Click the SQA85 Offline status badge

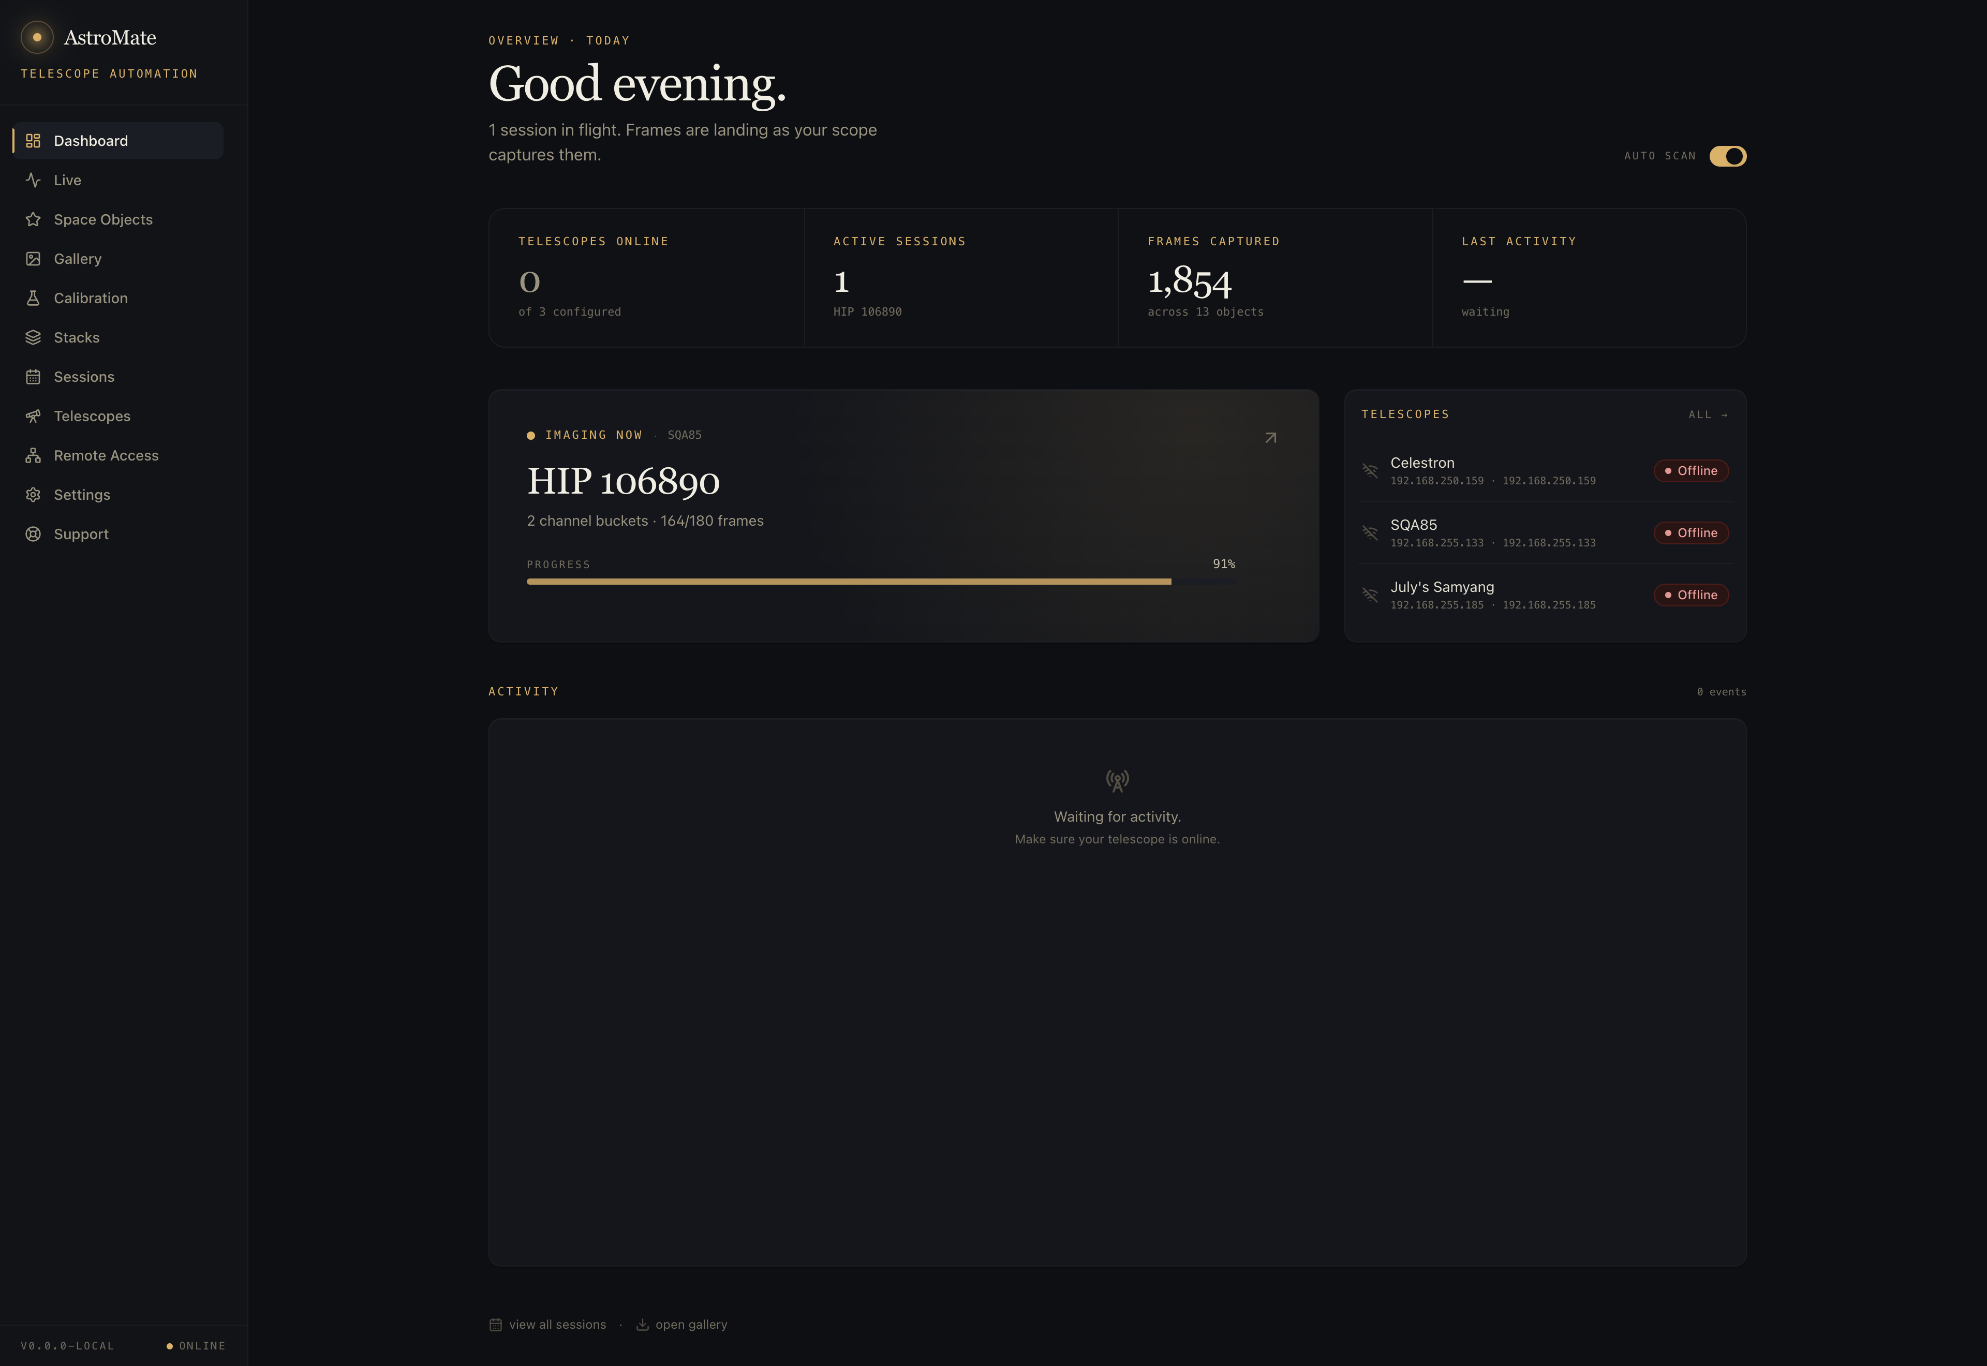1691,533
